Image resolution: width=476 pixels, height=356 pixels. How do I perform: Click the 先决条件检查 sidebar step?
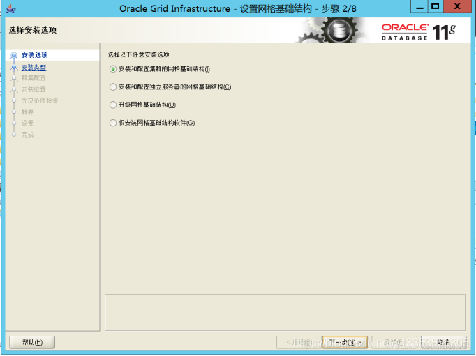point(40,101)
